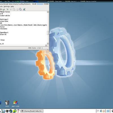Click the mail/send document toolbar icon
Image resolution: width=113 pixels, height=113 pixels.
(4, 9)
